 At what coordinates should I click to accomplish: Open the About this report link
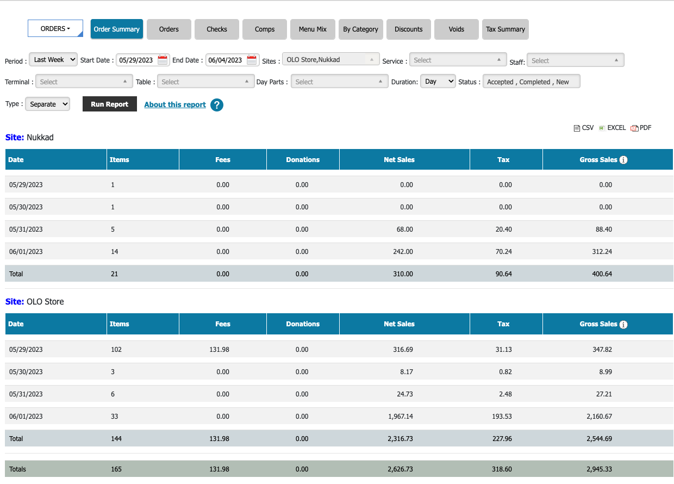175,104
